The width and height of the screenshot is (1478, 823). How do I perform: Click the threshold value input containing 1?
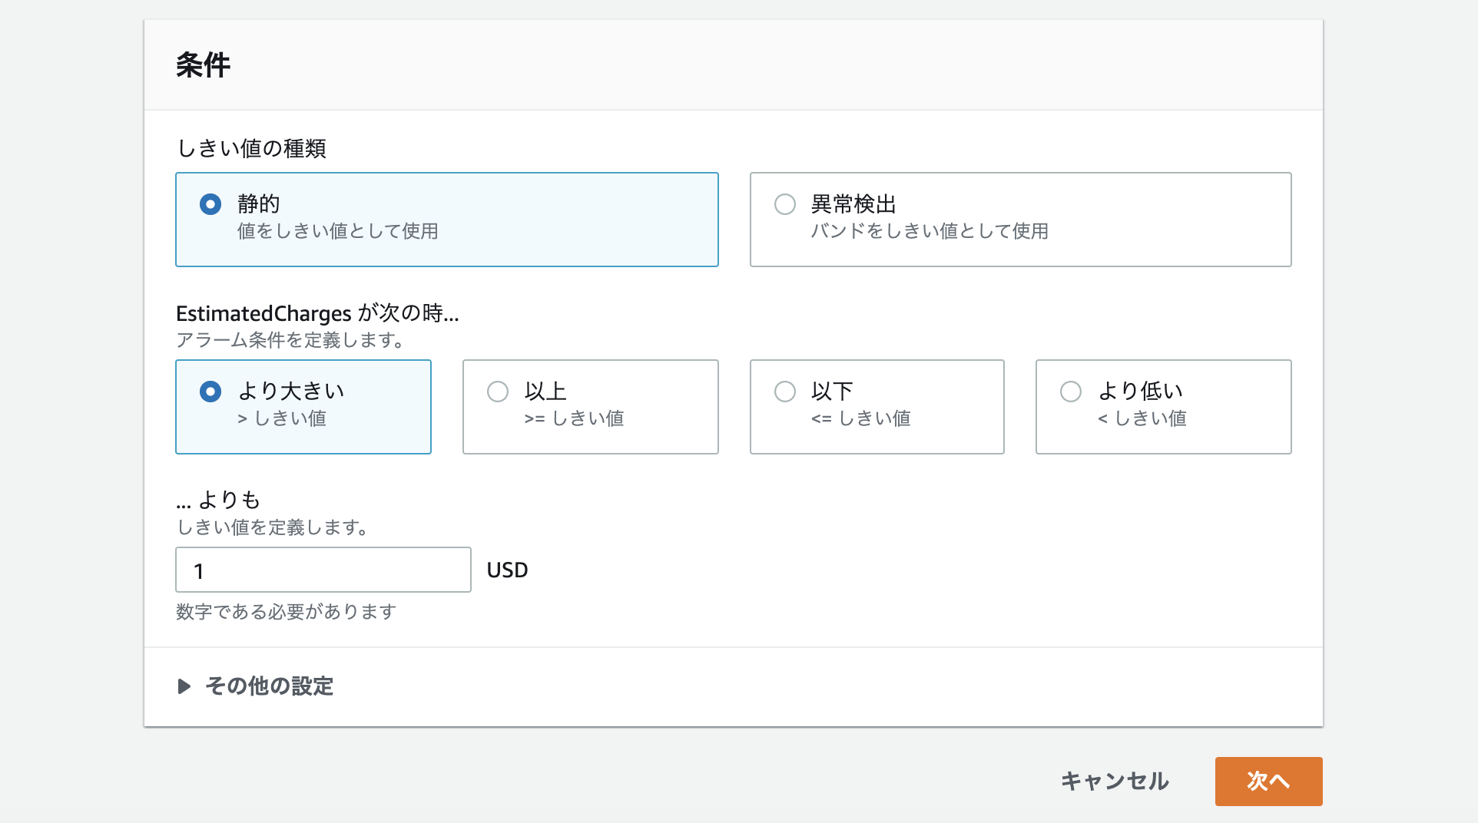coord(323,570)
